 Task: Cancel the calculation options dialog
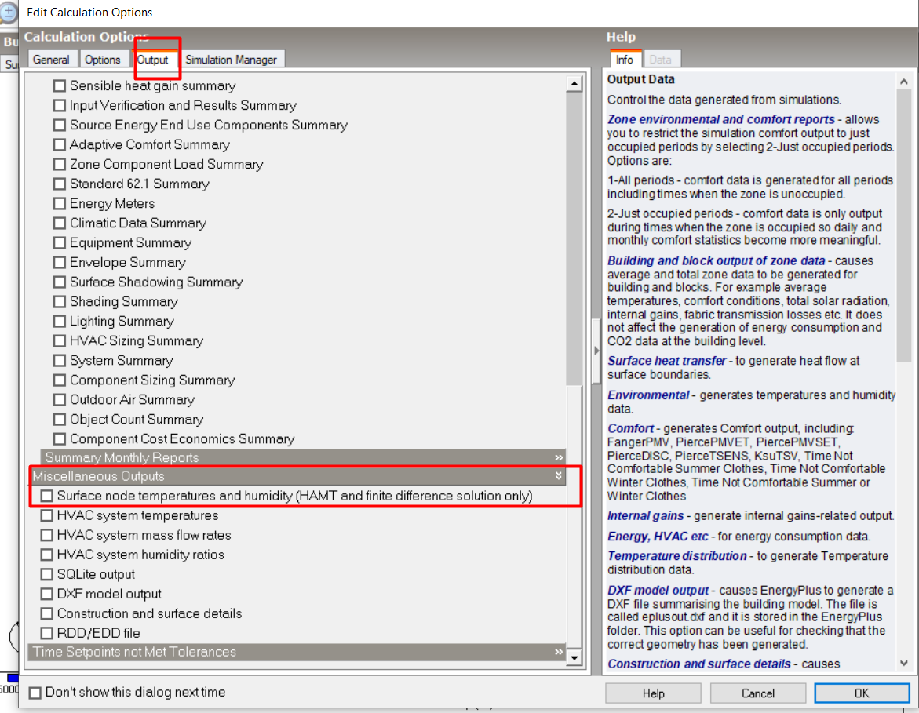758,693
